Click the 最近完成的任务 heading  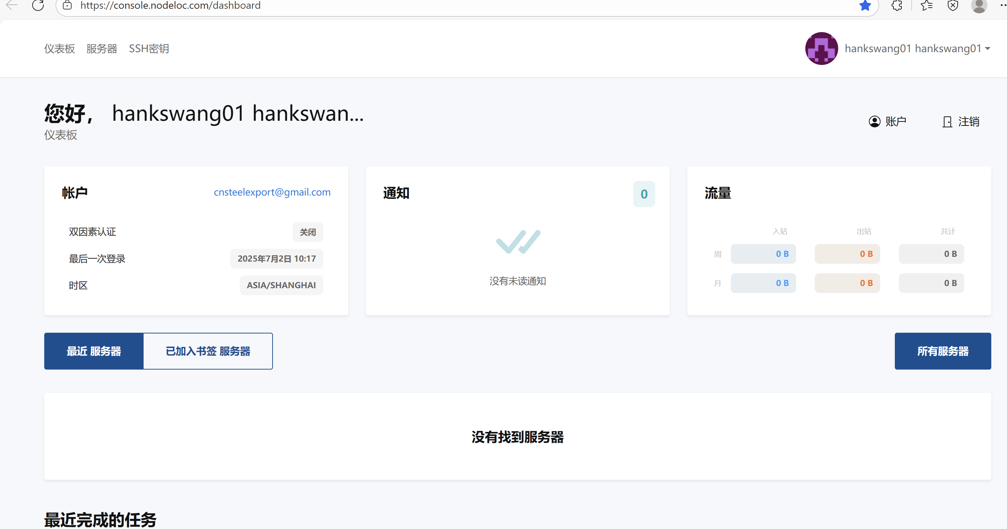(x=100, y=520)
